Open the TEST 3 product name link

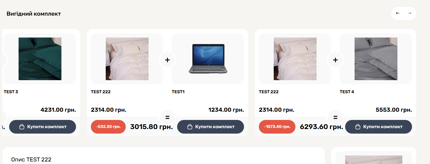(11, 92)
